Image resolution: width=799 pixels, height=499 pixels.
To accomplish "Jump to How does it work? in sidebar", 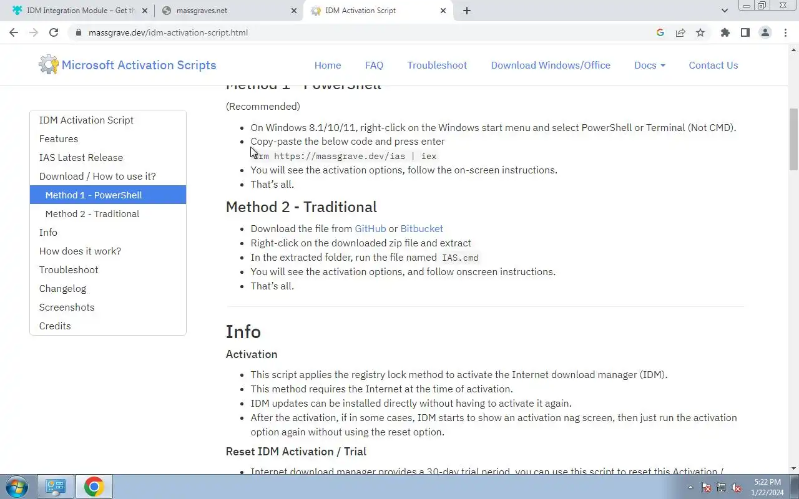I will point(108,251).
